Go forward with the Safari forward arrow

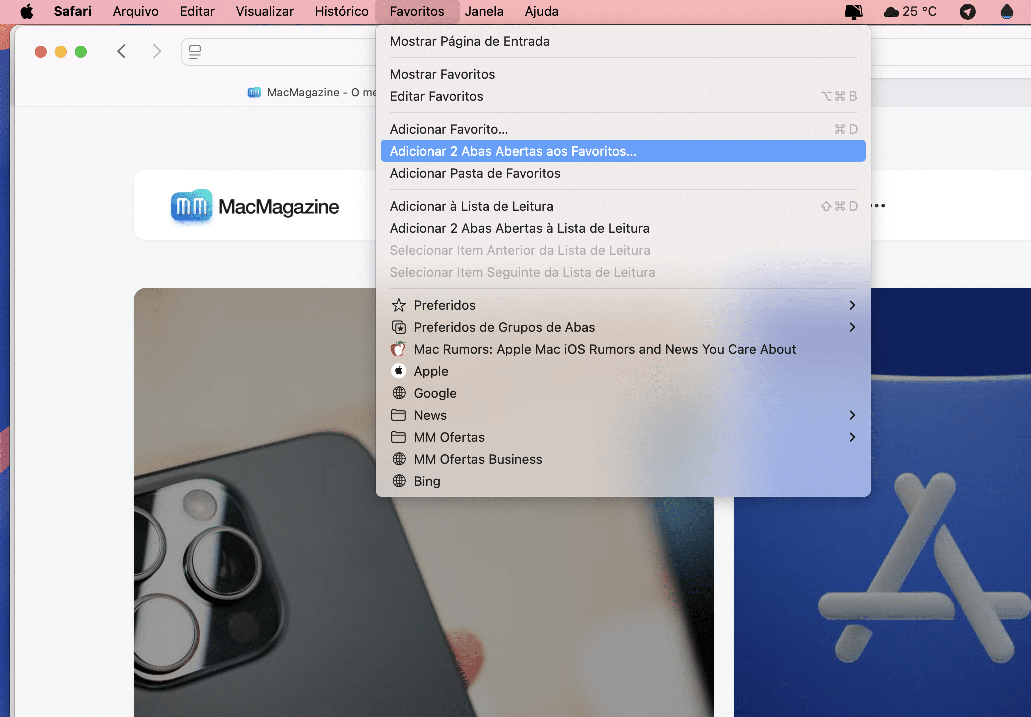point(157,51)
